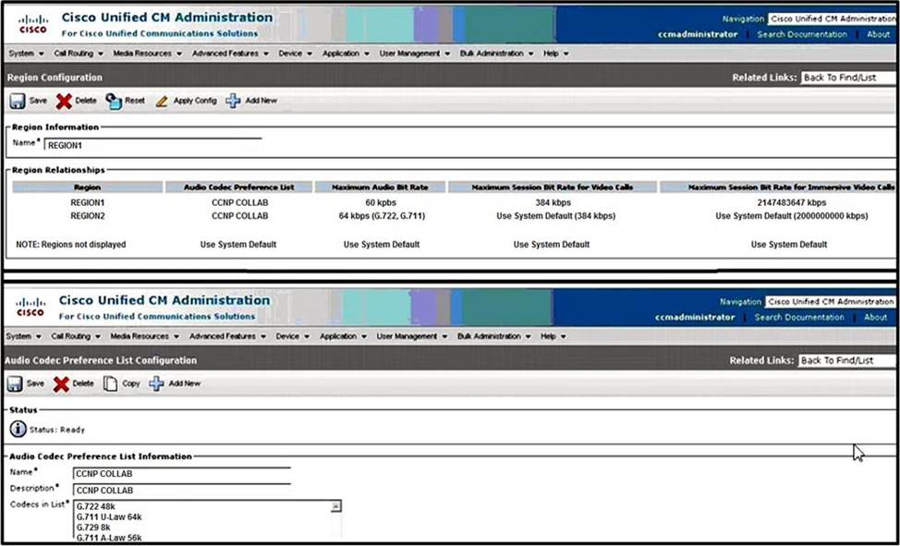Screen dimensions: 900x546
Task: Click Maximum Audio Bit Rate column header
Action: 380,188
